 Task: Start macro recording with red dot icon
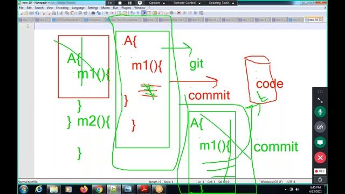tap(179, 13)
